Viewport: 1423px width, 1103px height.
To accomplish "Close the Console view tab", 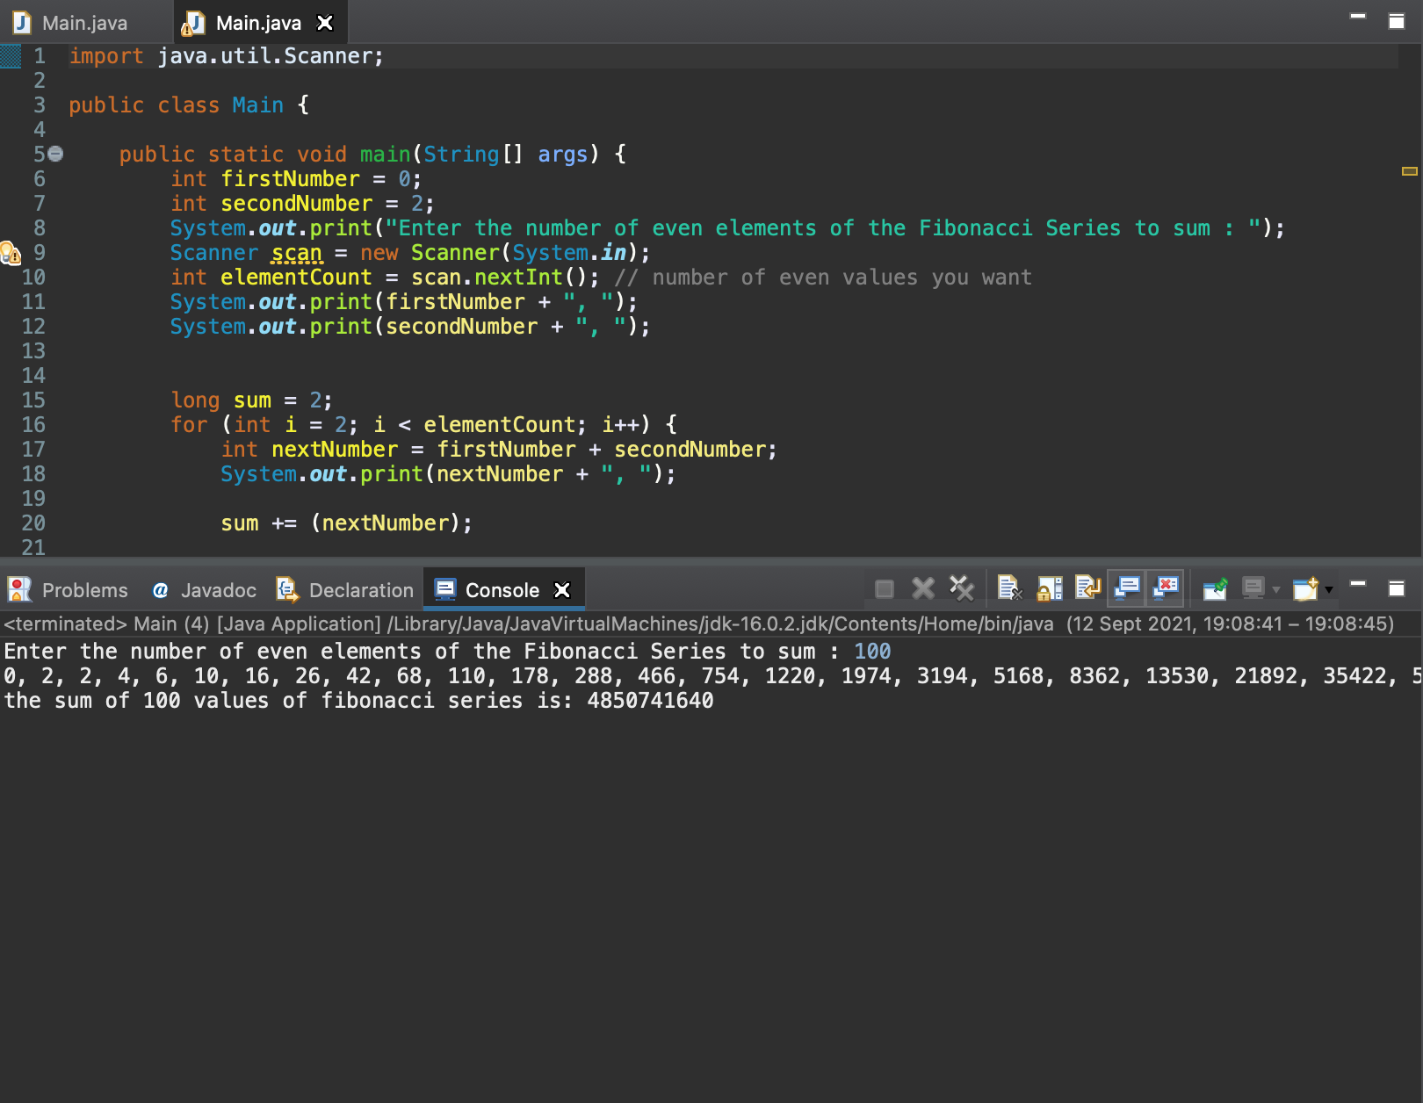I will (x=562, y=590).
